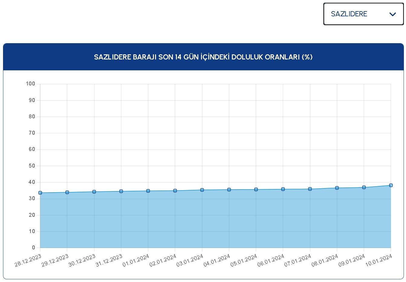The height and width of the screenshot is (282, 406).
Task: Click the chart title header banner
Action: pos(203,57)
